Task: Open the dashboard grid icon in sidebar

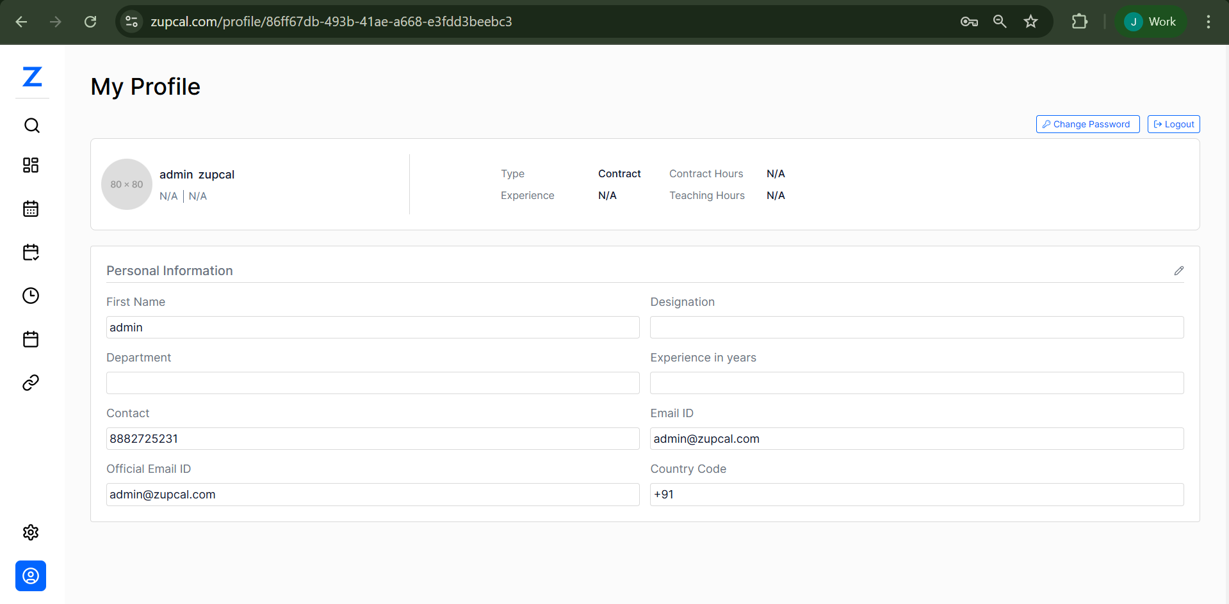Action: pos(31,165)
